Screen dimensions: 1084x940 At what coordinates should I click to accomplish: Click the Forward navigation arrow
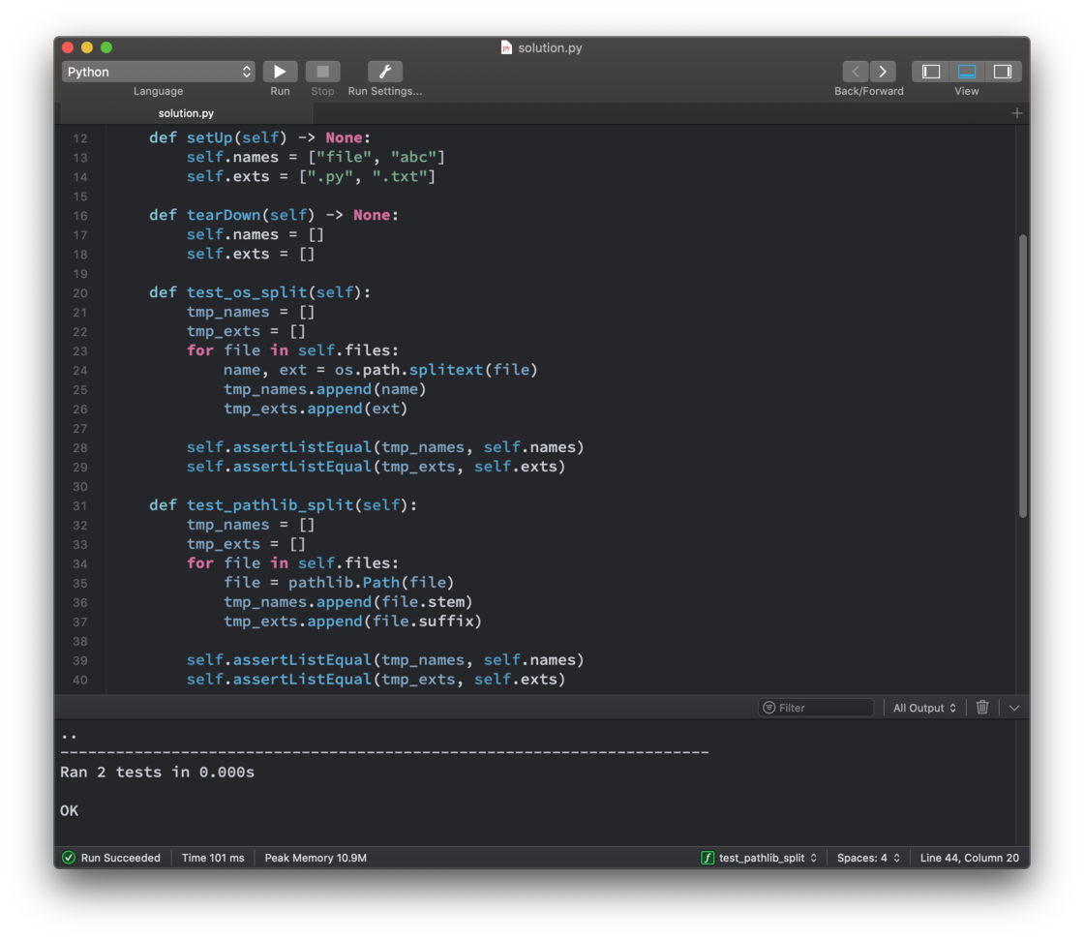(x=882, y=71)
